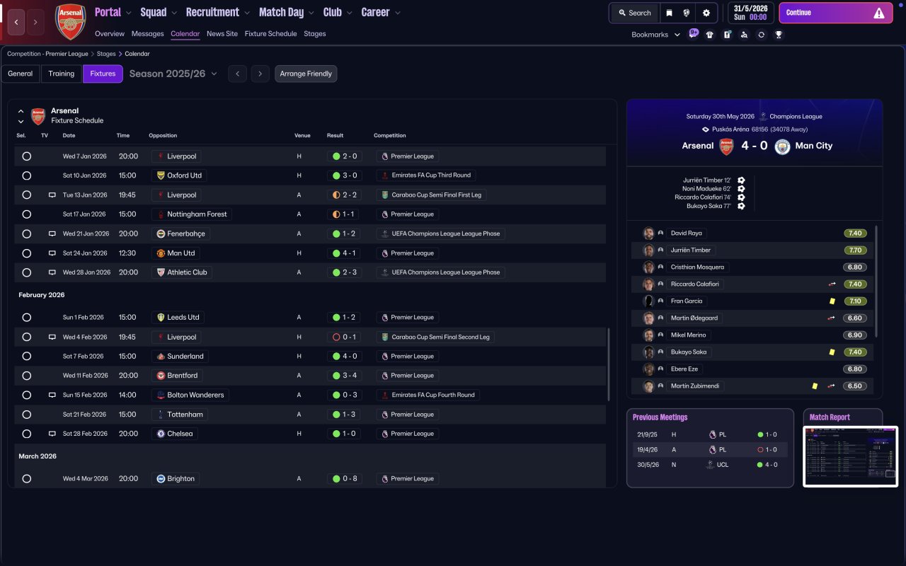906x566 pixels.
Task: Go forward with the header forward arrow
Action: click(x=35, y=22)
